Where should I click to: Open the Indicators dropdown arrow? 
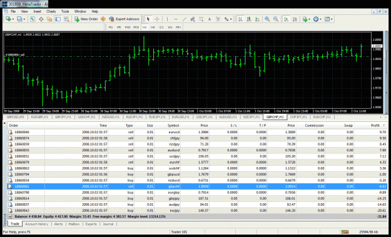coord(309,19)
